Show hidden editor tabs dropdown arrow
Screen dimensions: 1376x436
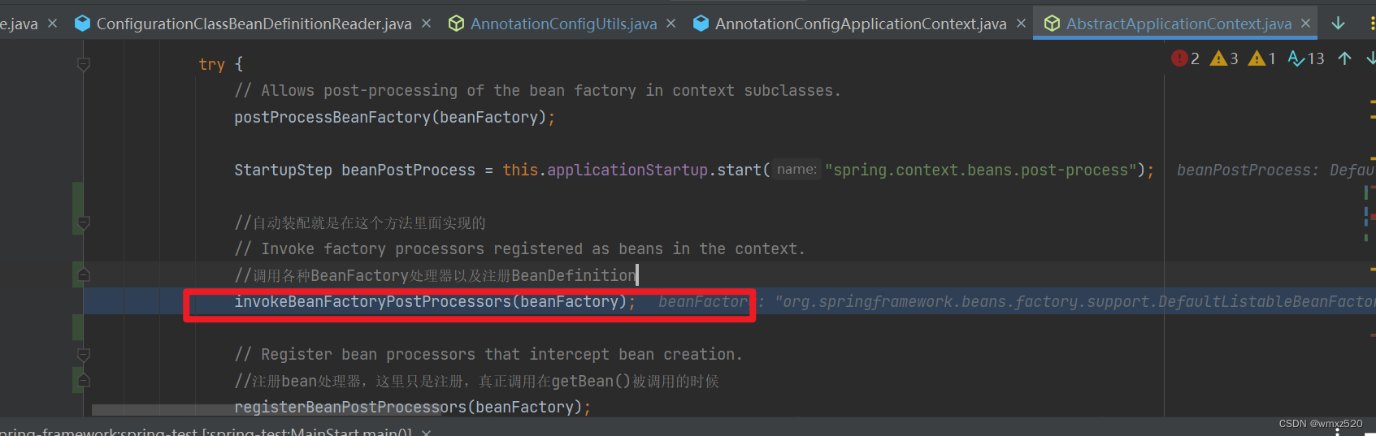tap(1338, 24)
